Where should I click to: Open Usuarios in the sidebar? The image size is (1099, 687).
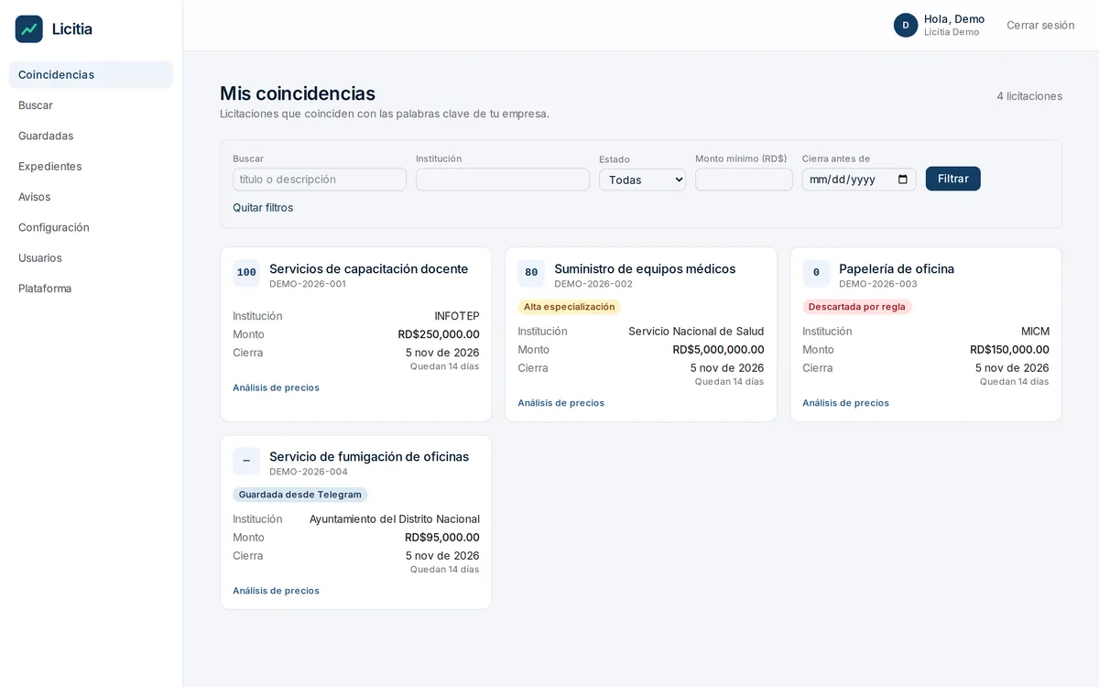coord(91,258)
